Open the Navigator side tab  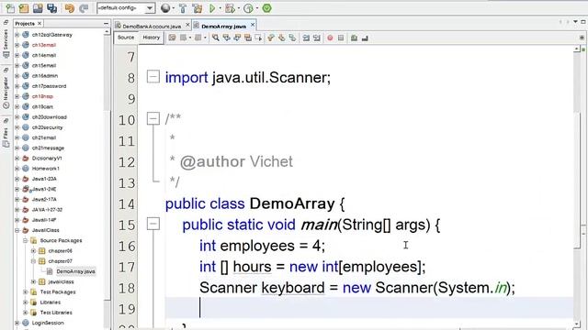pos(6,89)
